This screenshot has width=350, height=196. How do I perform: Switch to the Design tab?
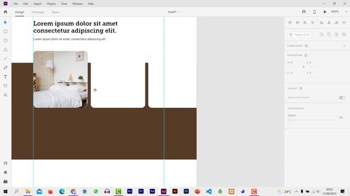pyautogui.click(x=20, y=12)
